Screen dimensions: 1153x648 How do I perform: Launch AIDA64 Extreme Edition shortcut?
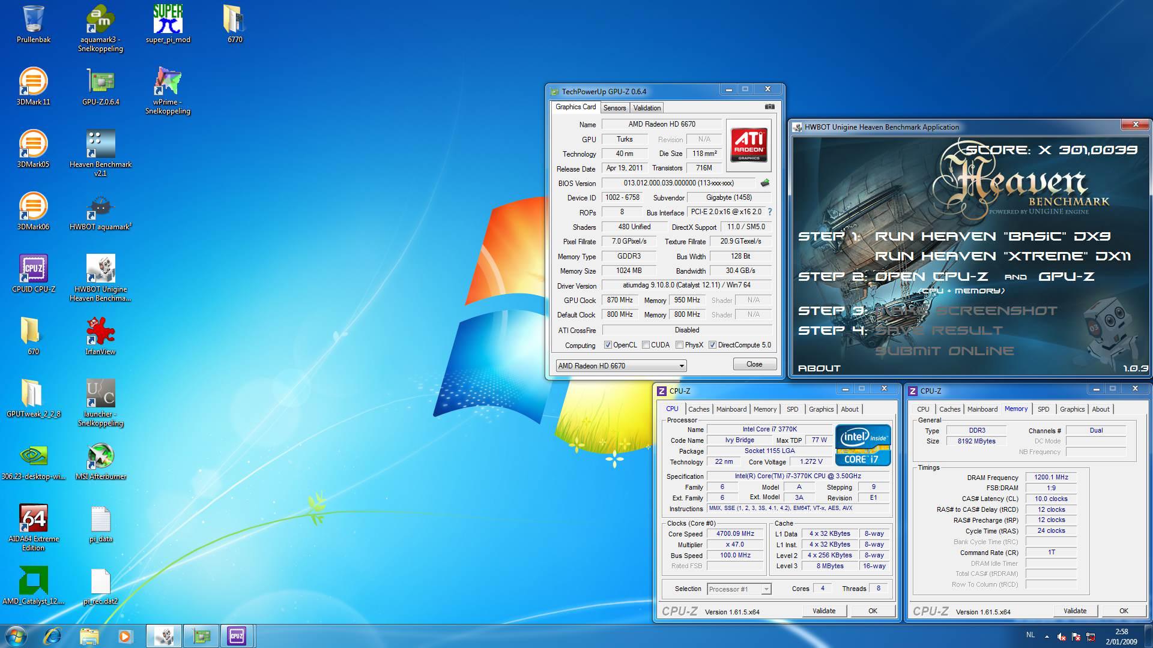click(x=34, y=527)
